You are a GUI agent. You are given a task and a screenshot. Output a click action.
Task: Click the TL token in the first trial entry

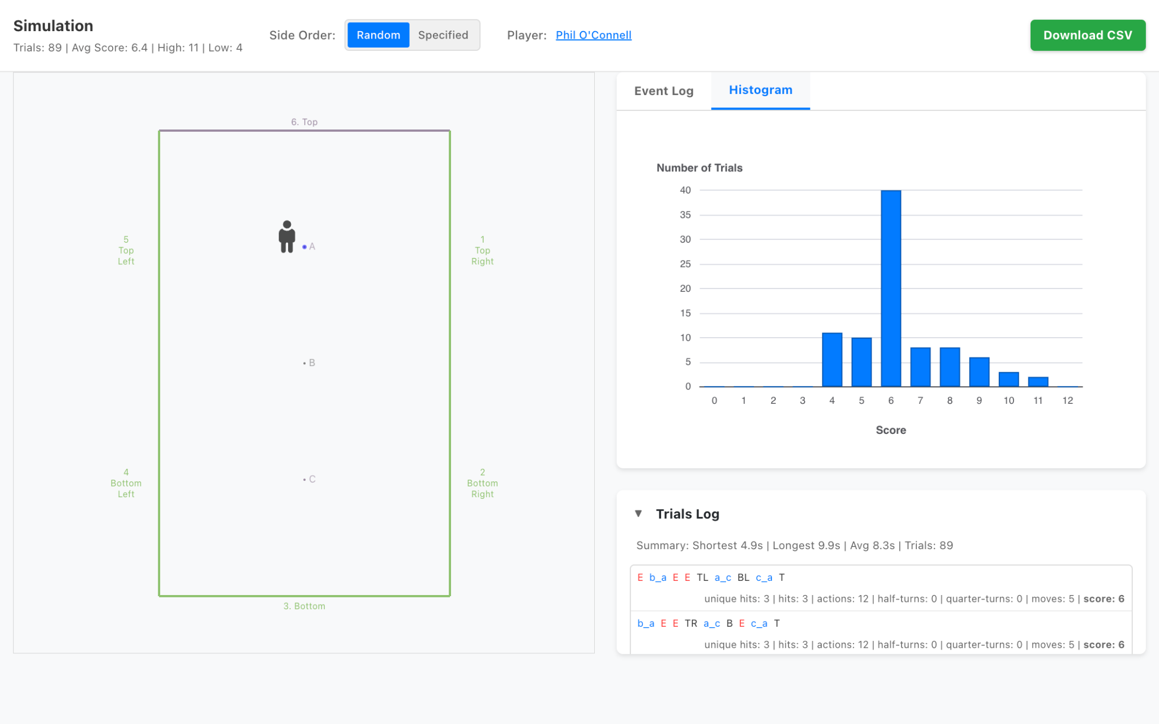coord(703,577)
